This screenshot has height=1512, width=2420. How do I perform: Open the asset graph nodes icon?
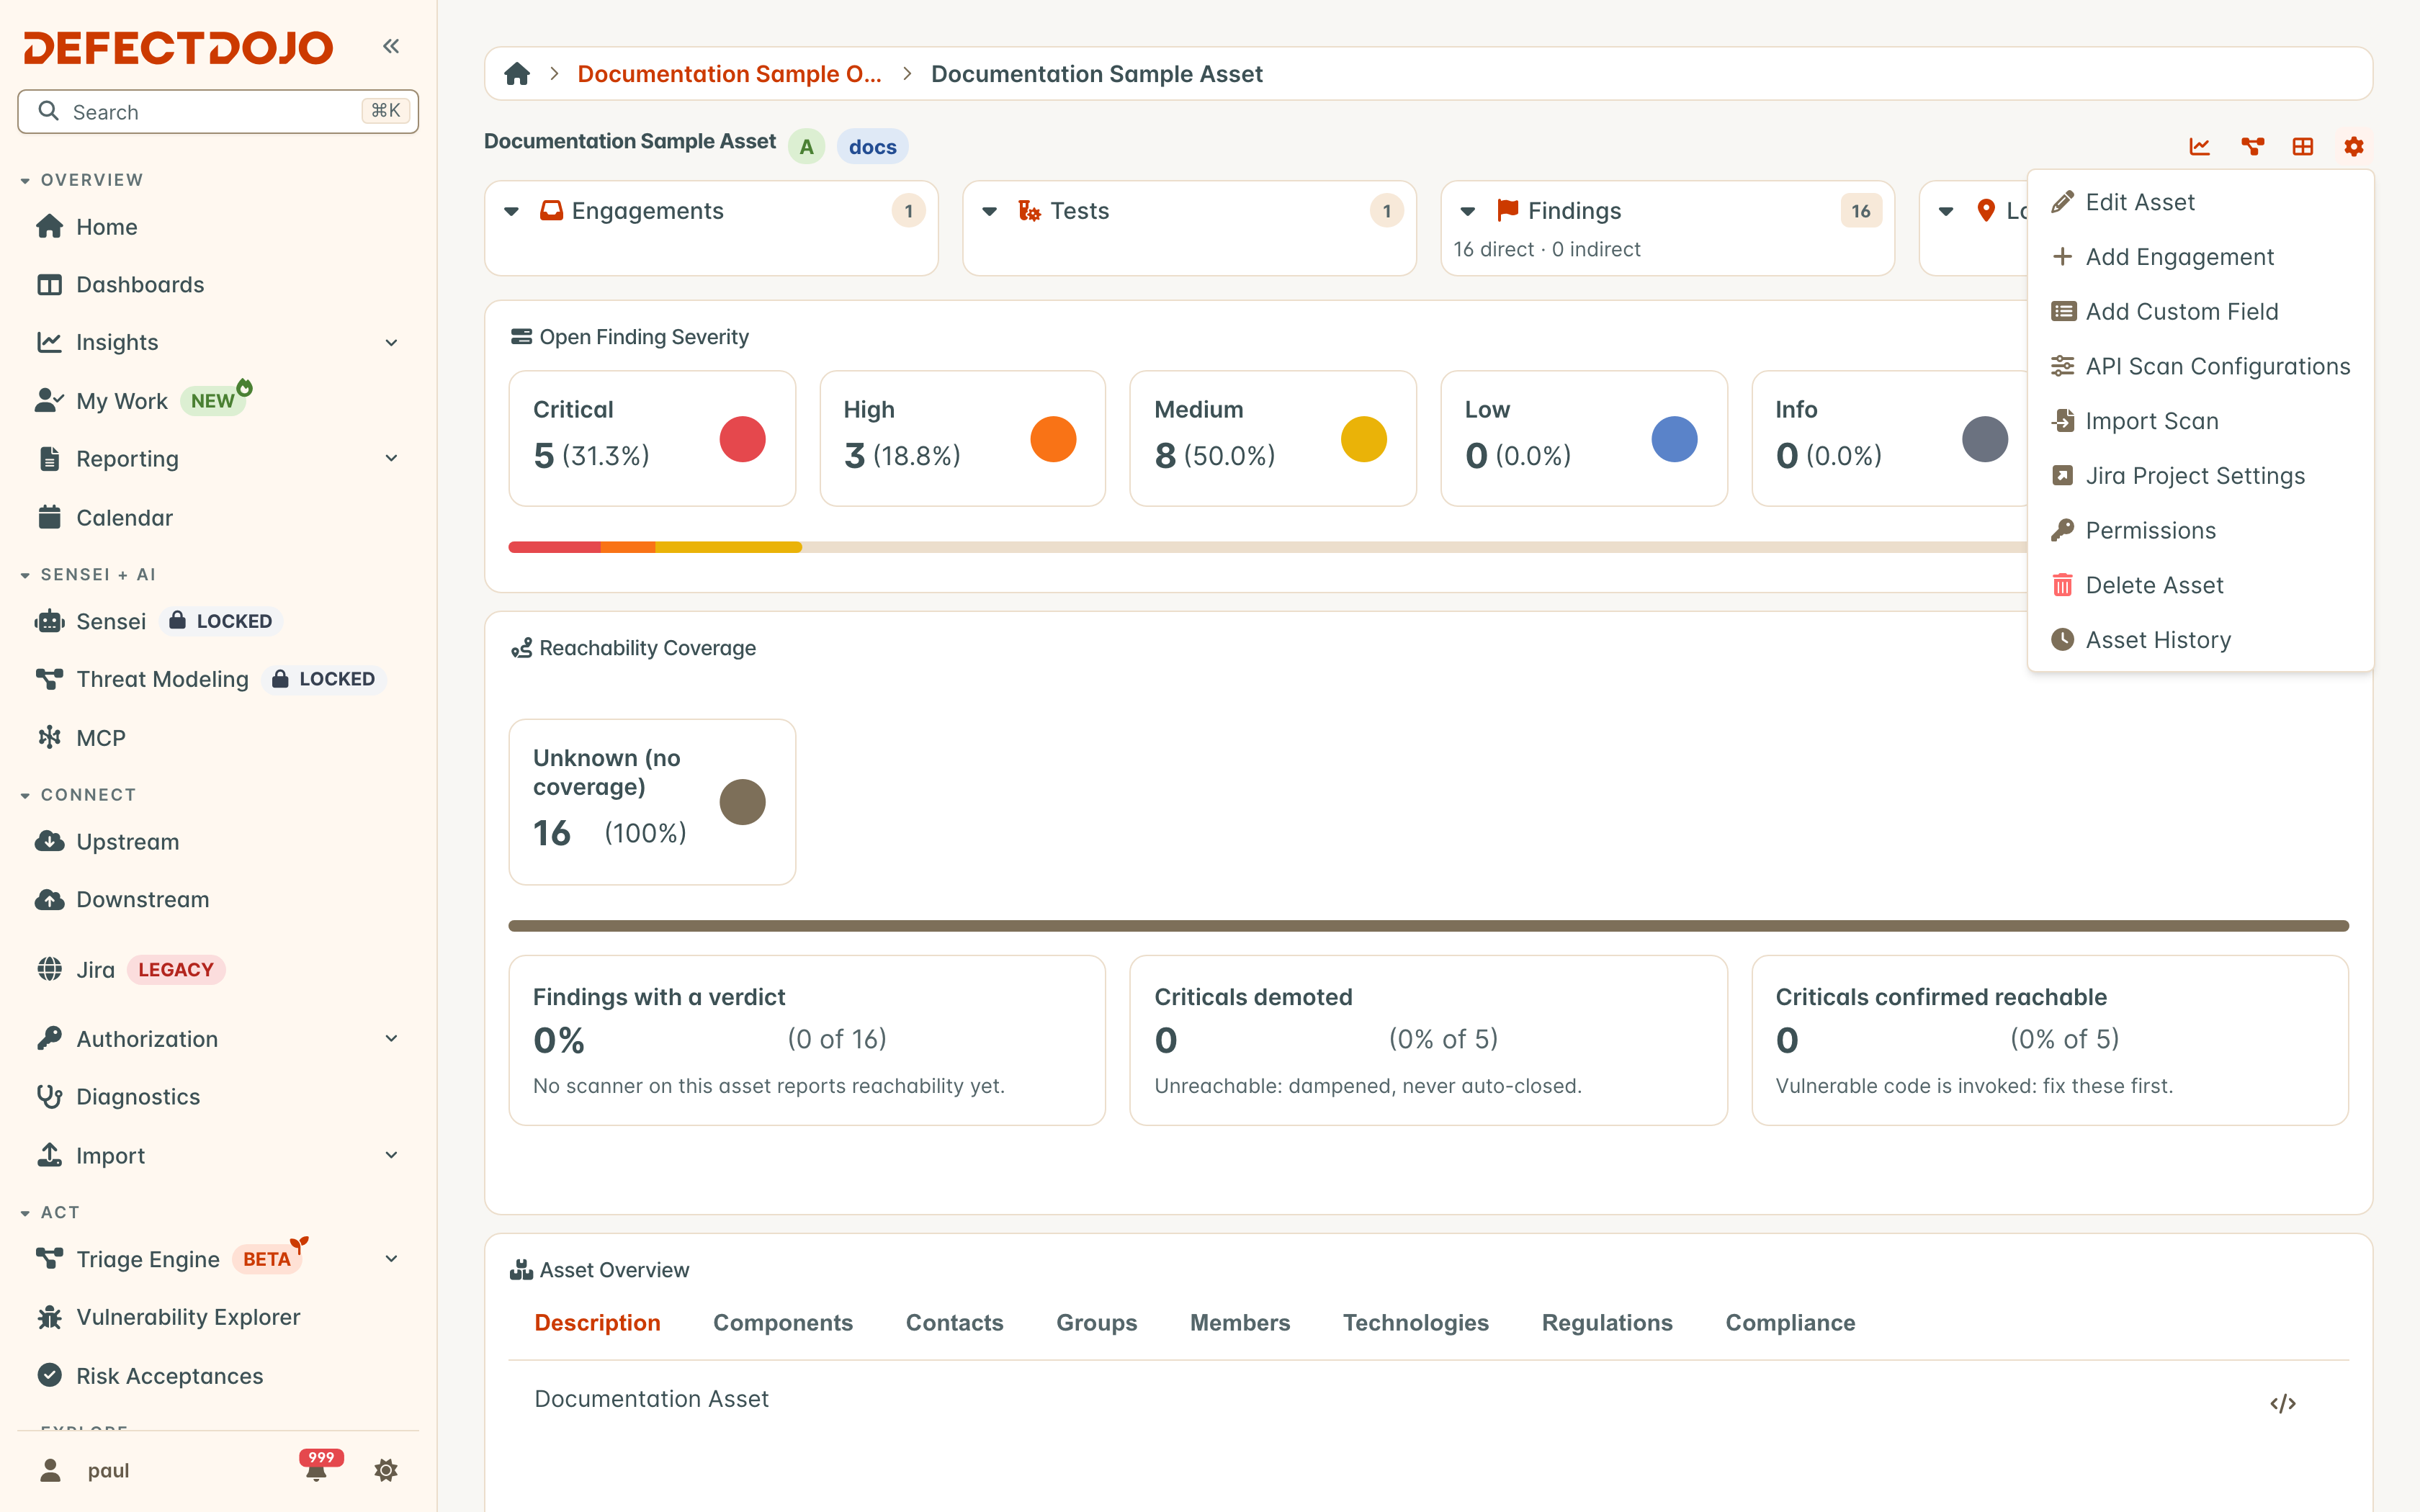2252,147
